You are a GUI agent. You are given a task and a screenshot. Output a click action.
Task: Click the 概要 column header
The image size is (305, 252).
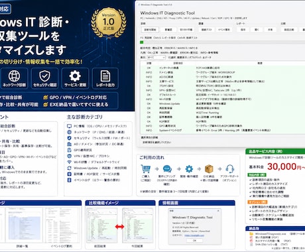coord(260,63)
